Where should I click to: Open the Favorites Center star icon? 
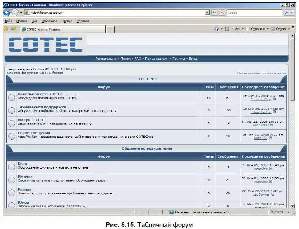point(6,29)
